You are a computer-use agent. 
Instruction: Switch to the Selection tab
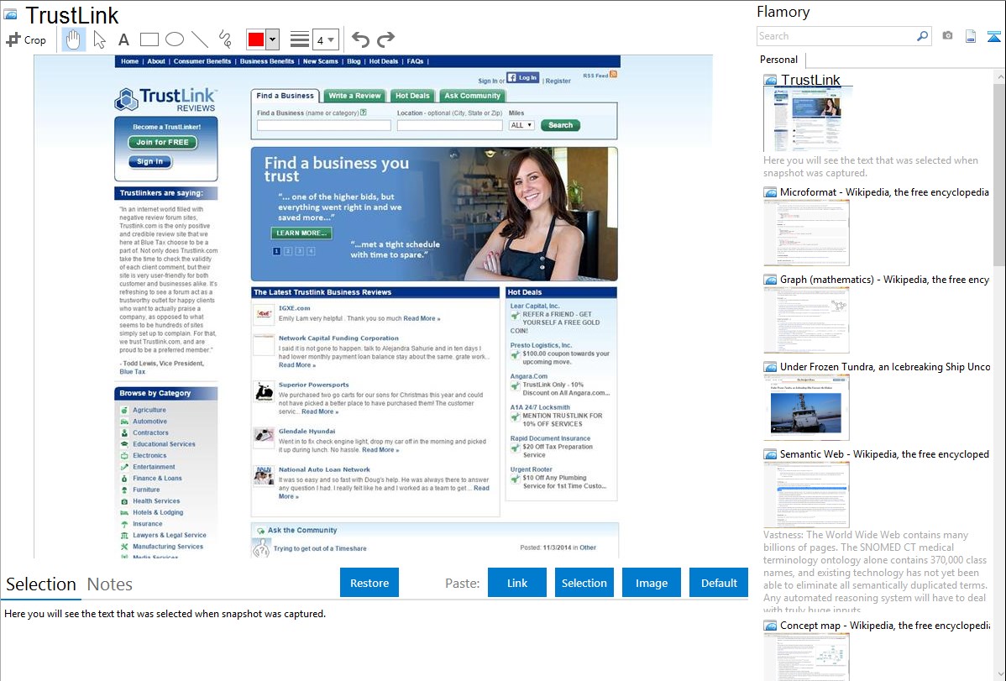41,584
